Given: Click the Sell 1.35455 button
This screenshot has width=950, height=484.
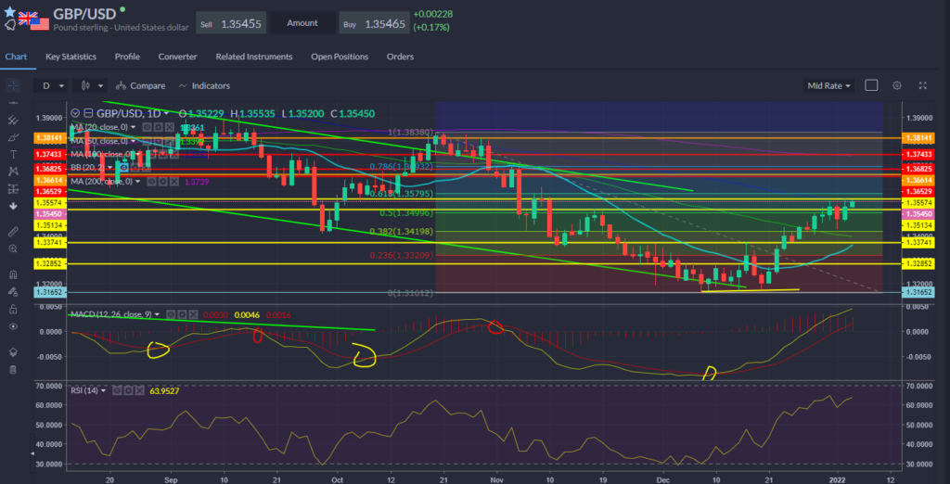Looking at the screenshot, I should tap(230, 22).
